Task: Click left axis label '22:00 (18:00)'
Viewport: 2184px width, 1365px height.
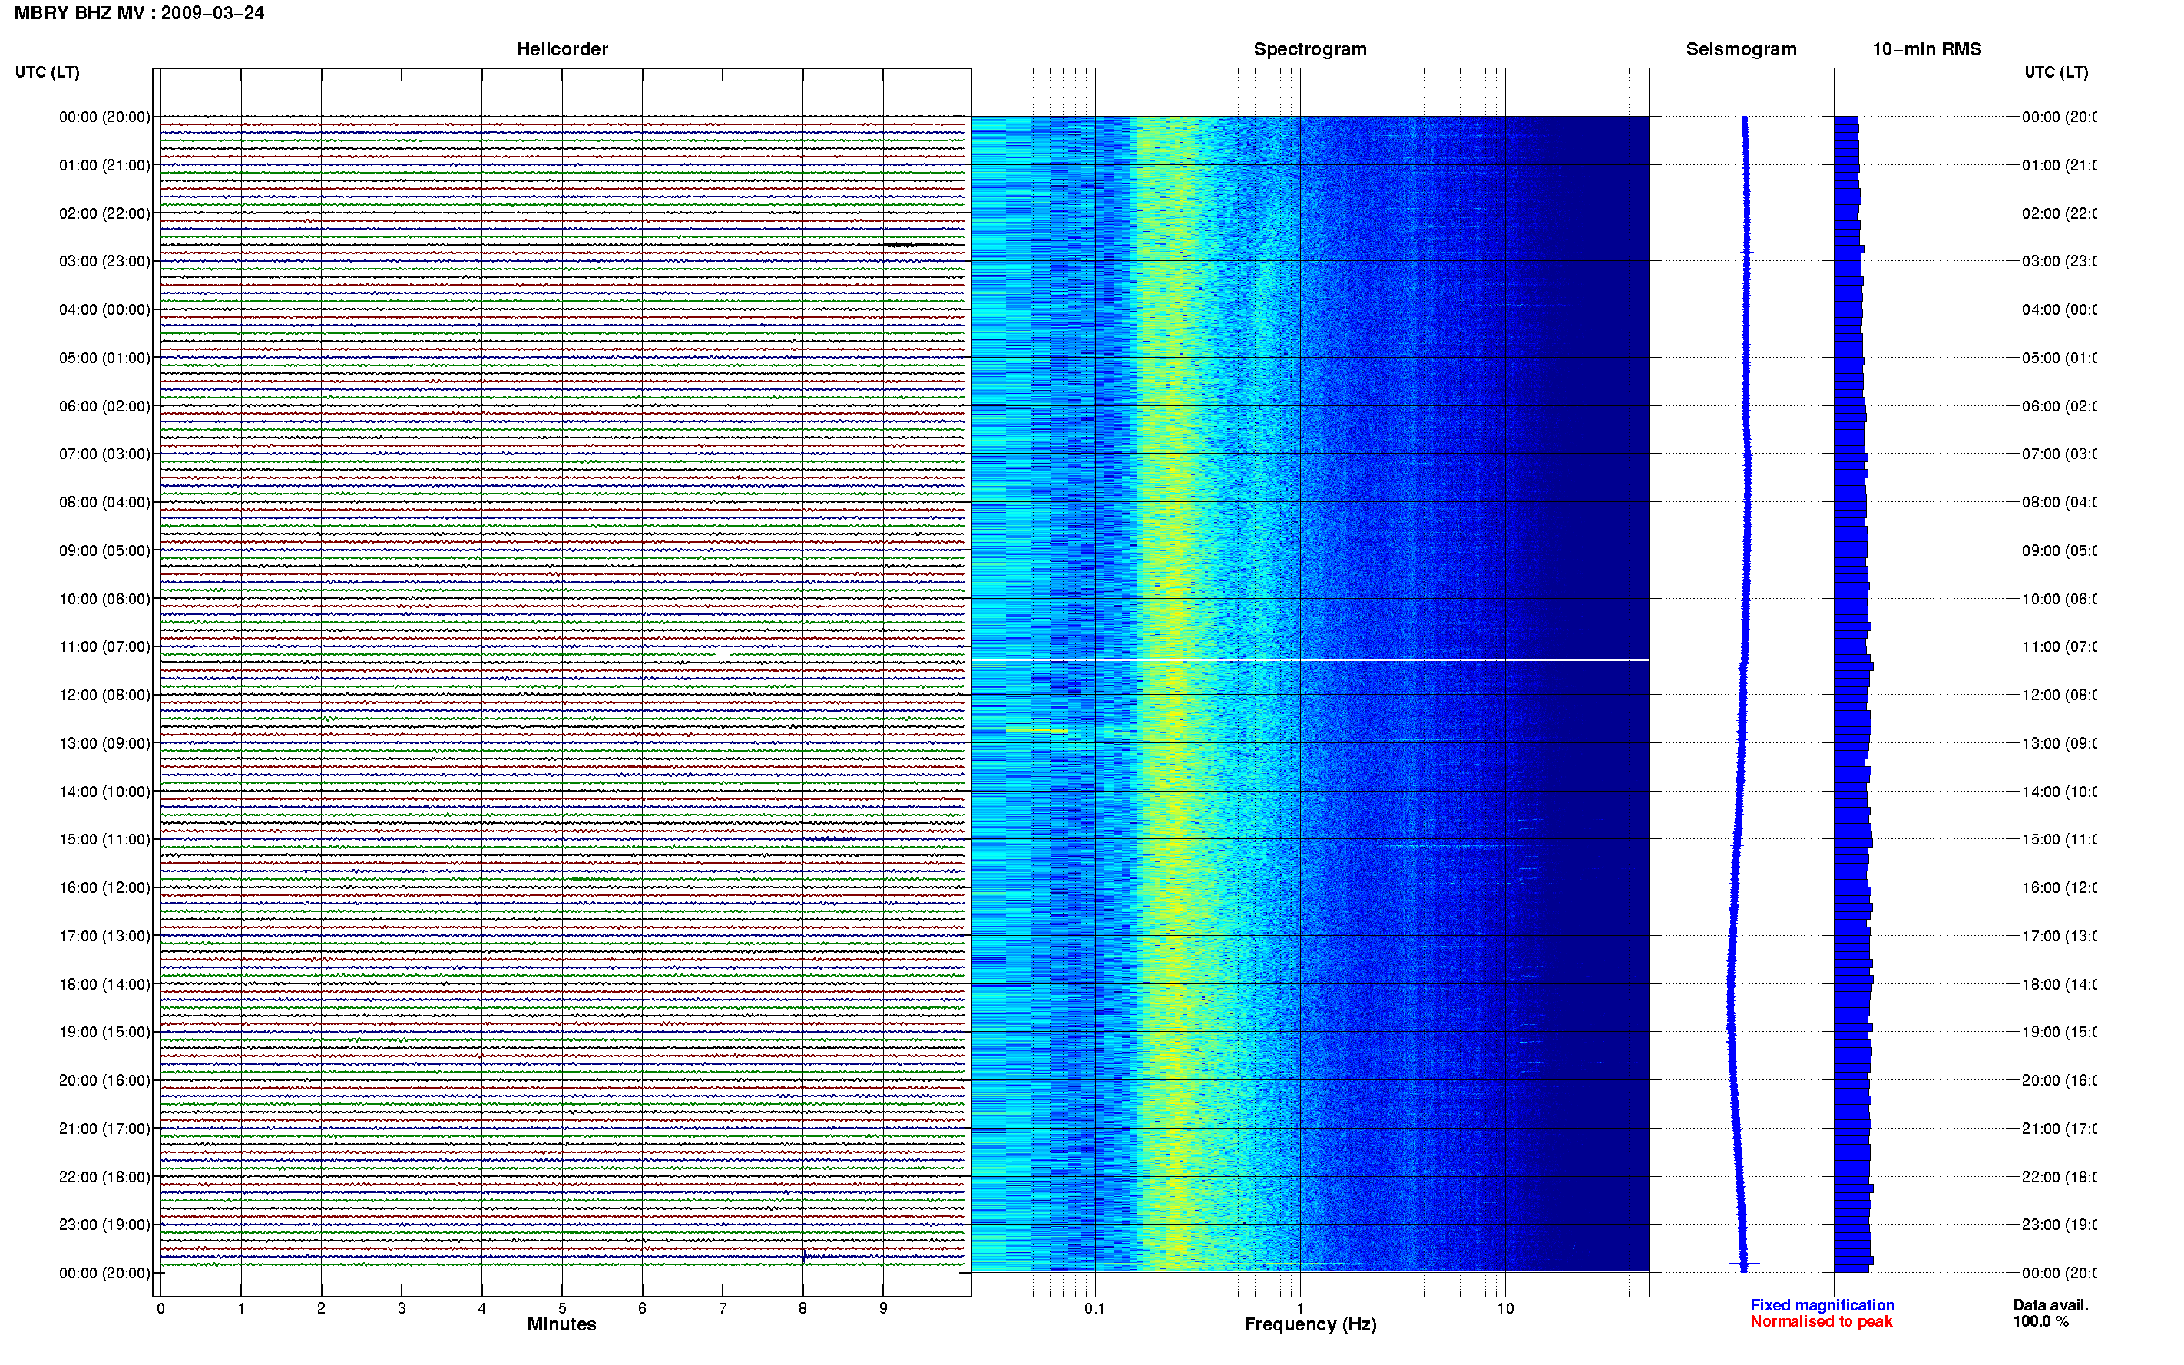Action: point(104,1176)
